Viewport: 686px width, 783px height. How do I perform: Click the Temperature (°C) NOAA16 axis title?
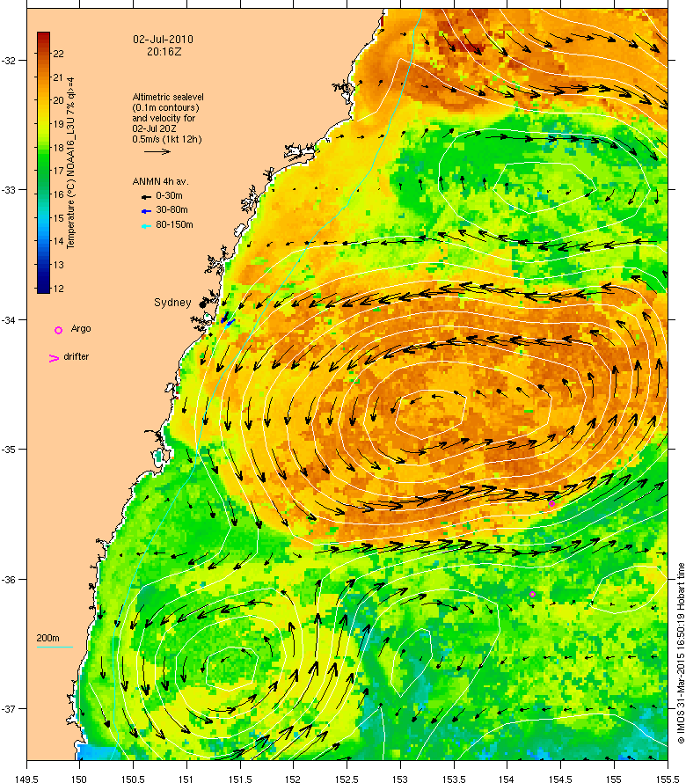[x=70, y=163]
